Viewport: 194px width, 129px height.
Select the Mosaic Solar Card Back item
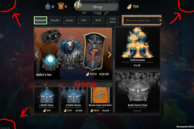pyautogui.click(x=100, y=101)
